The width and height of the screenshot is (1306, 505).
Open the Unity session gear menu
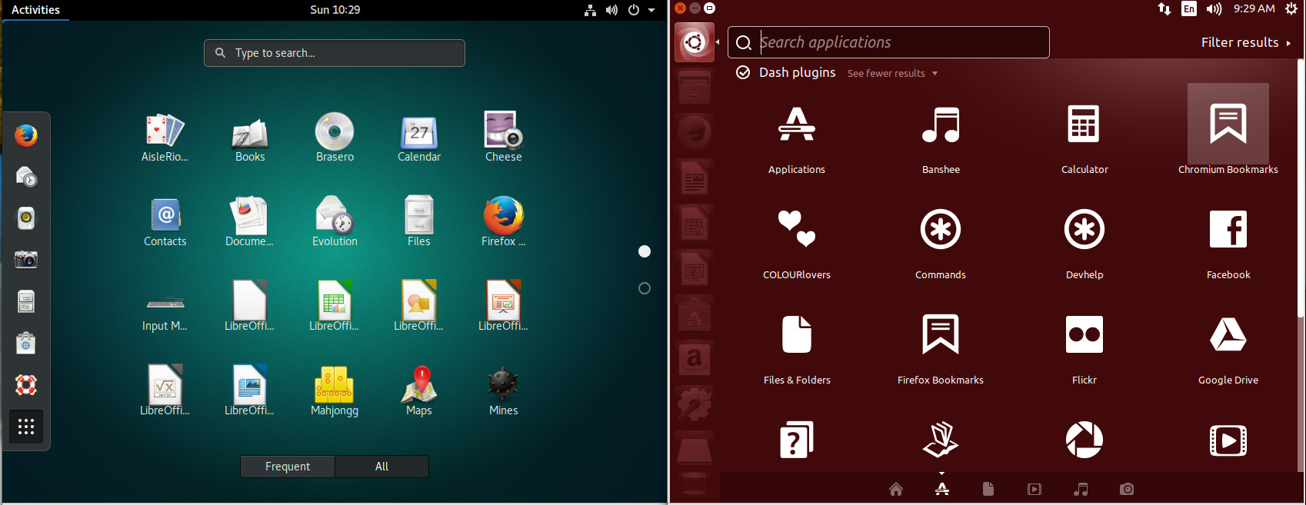point(1291,9)
